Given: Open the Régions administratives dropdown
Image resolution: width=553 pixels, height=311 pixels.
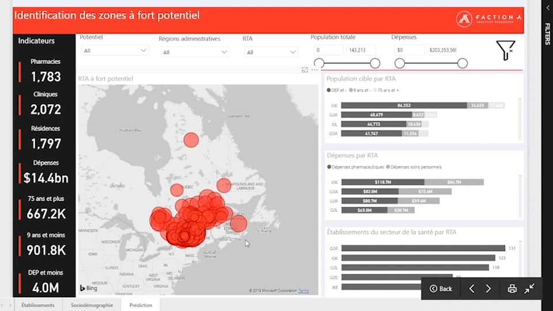Looking at the screenshot, I should [x=195, y=52].
